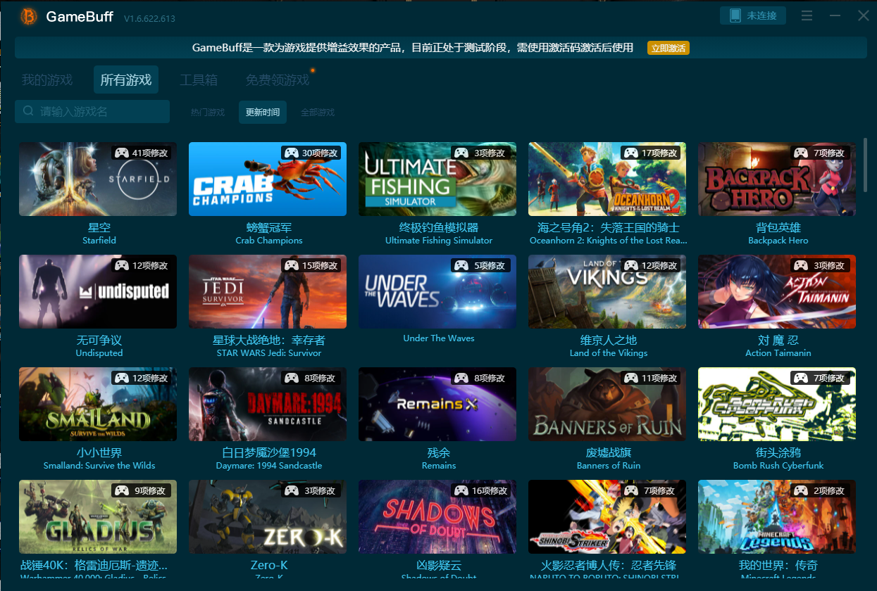Click Gladius 9 mods gamepad badge

142,490
